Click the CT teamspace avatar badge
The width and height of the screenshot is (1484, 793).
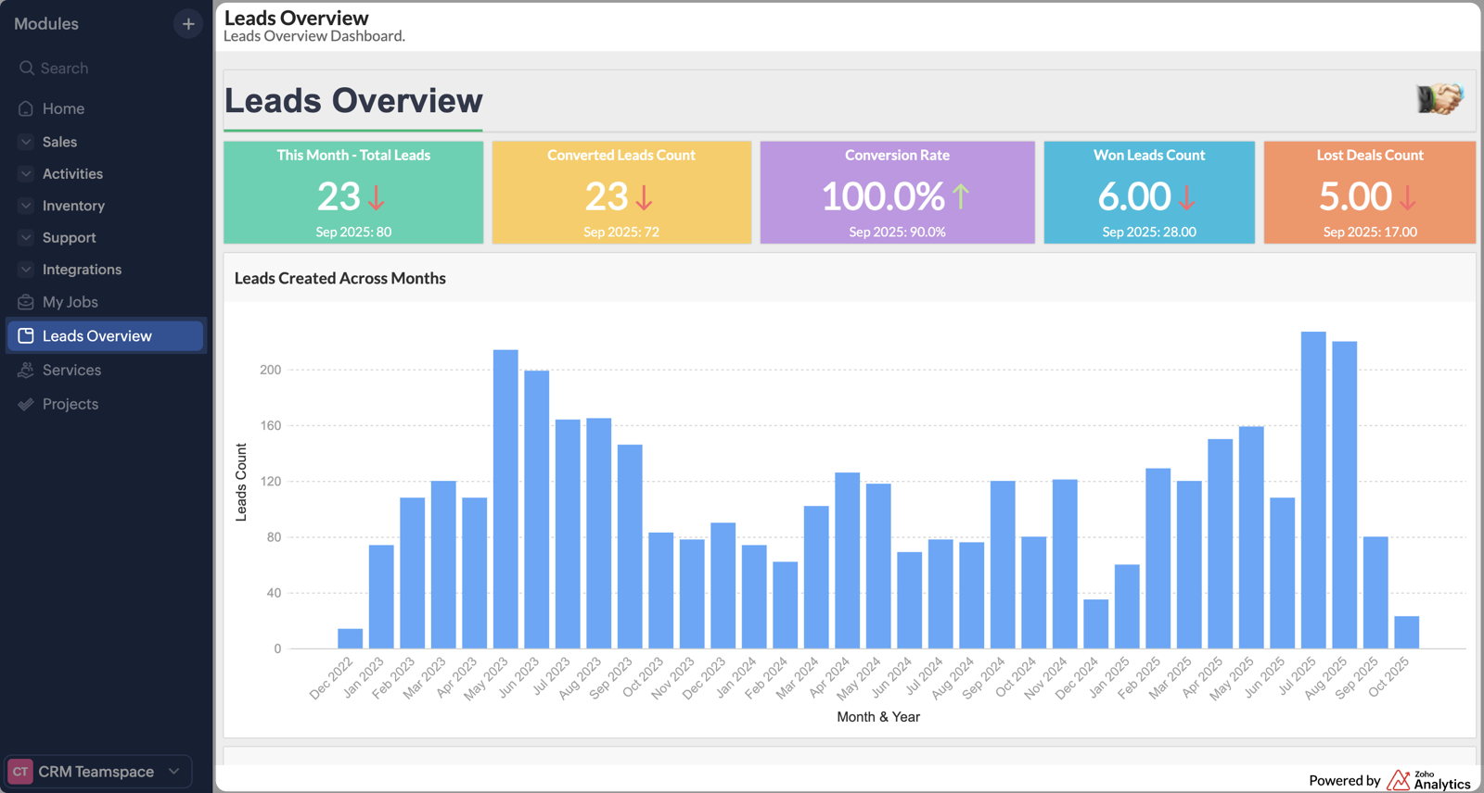20,771
